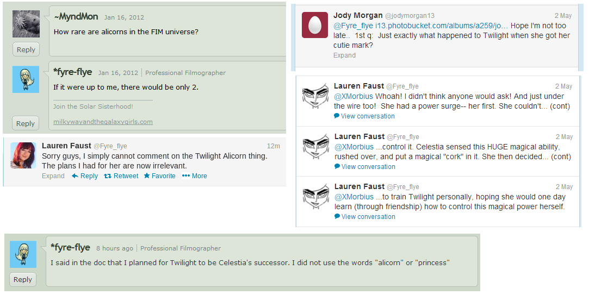Click the Reply arrow on Lauren Faust's tweet
589x301 pixels.
coord(84,176)
